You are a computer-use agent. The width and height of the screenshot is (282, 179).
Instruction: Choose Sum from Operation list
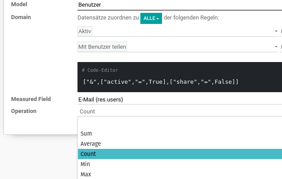(x=180, y=134)
